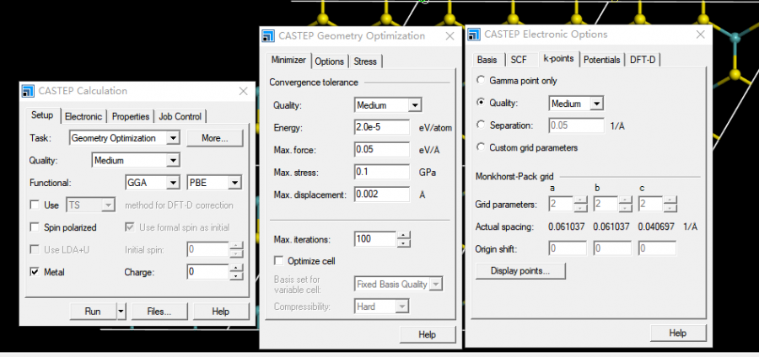Expand the Task dropdown showing Geometry Optimization
The width and height of the screenshot is (759, 357).
(173, 138)
